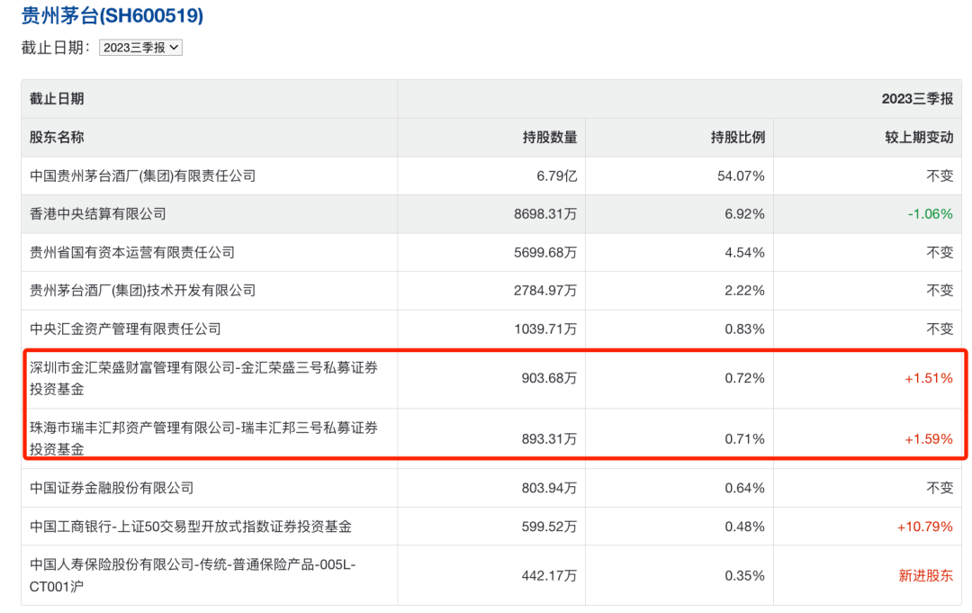Click the 442.17万 holding amount
This screenshot has height=613, width=972.
coord(549,576)
